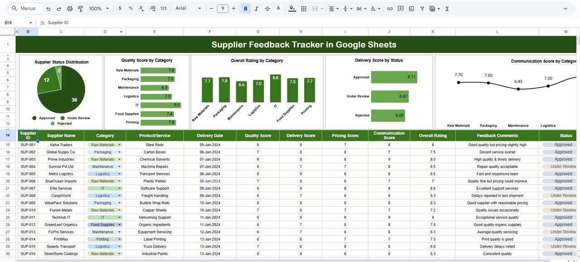Viewport: 580px width, 262px height.
Task: Toggle italic formatting
Action: [x=256, y=9]
